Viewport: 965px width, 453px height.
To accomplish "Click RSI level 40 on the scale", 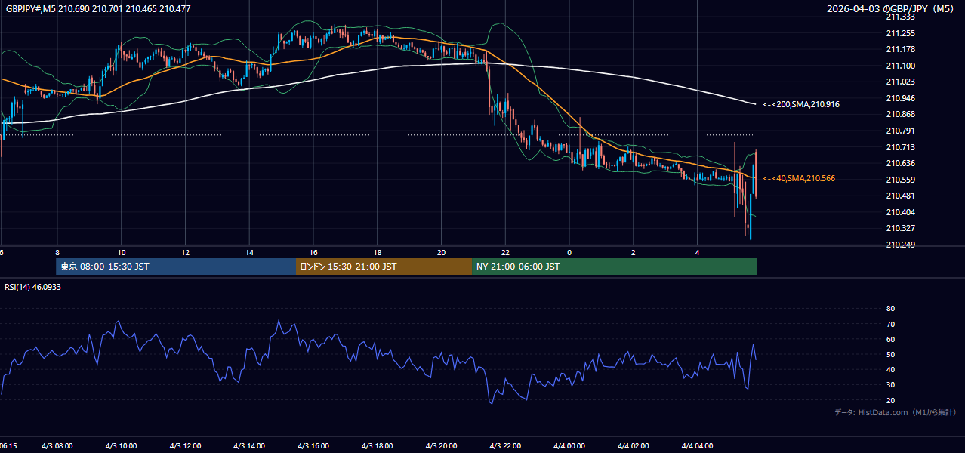I will [890, 369].
